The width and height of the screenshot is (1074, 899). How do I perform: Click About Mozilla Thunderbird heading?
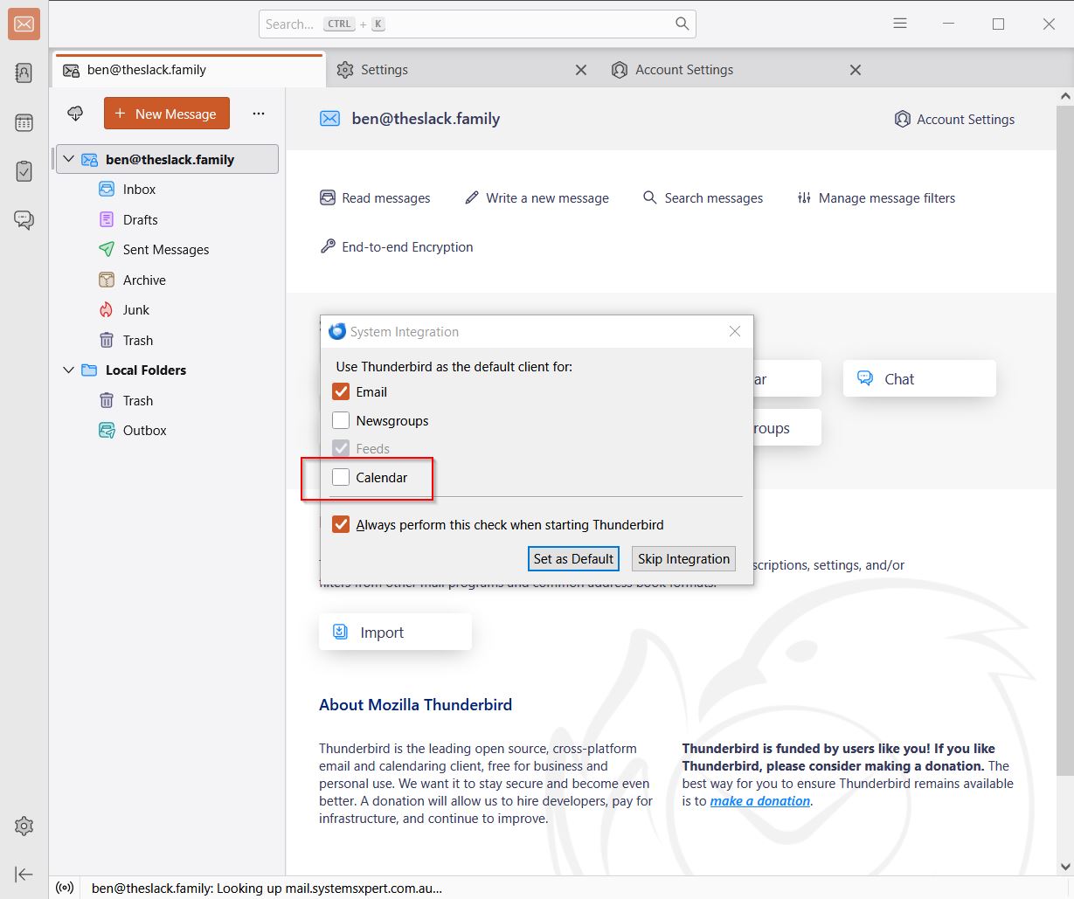click(415, 705)
